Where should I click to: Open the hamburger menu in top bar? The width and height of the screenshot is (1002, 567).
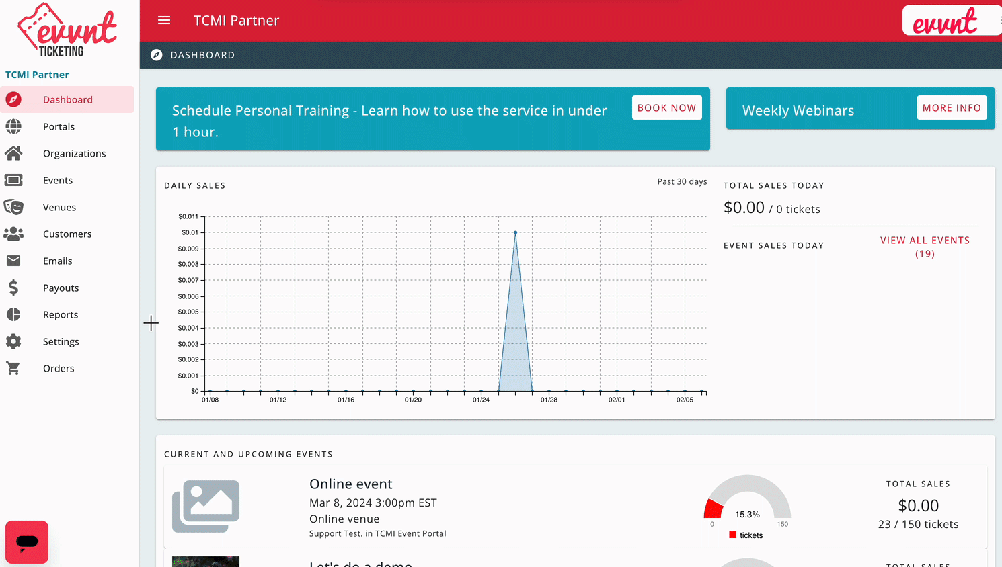coord(164,20)
